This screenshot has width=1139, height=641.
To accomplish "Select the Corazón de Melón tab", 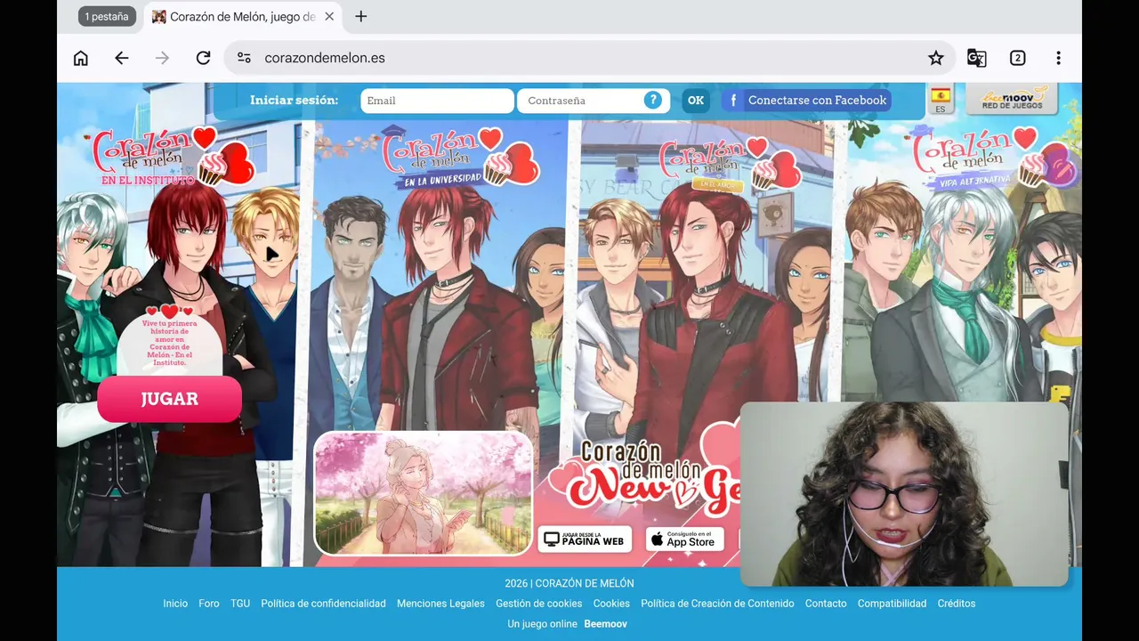I will click(x=242, y=17).
